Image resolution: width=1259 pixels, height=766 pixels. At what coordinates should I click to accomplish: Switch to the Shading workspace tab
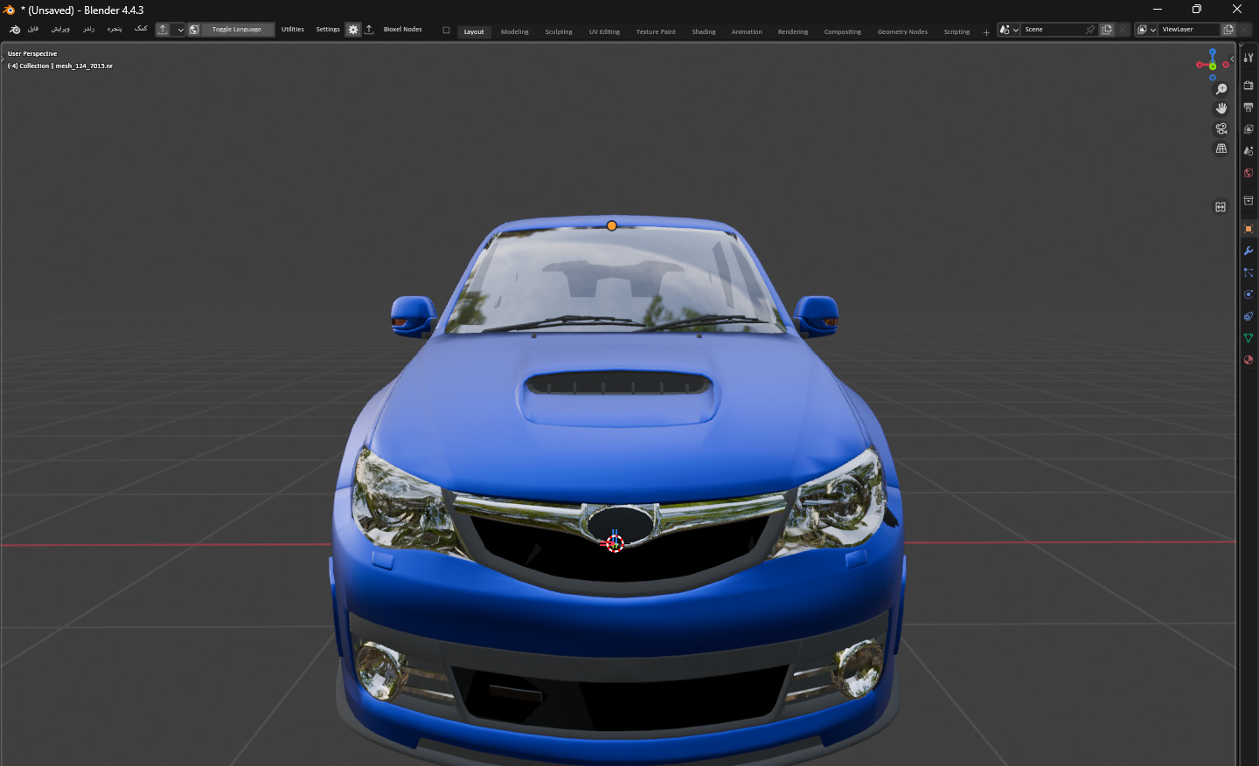point(704,31)
